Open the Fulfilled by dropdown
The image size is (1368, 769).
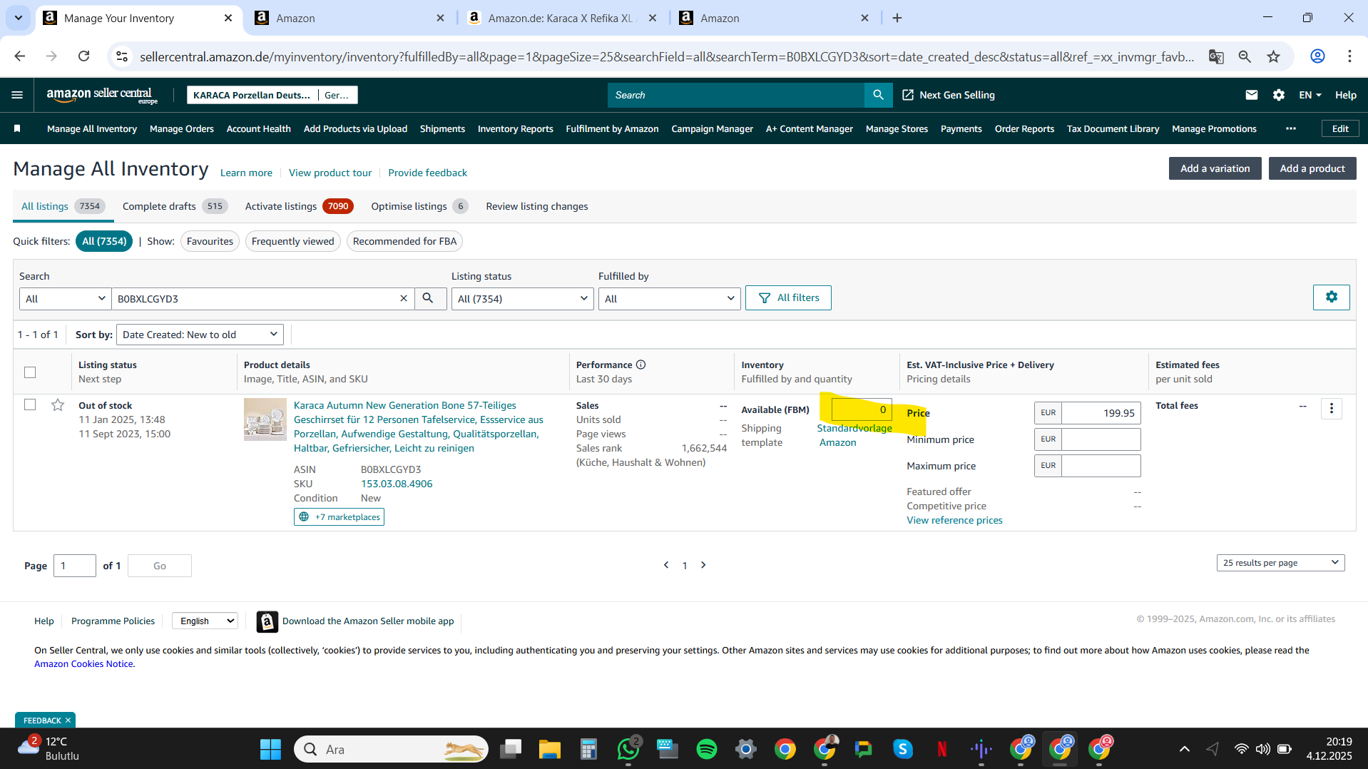669,298
